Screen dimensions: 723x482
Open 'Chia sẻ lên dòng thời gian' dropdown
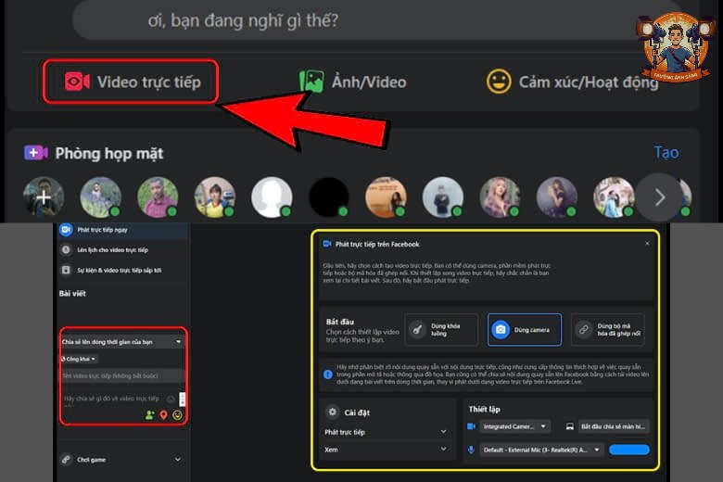click(x=122, y=342)
